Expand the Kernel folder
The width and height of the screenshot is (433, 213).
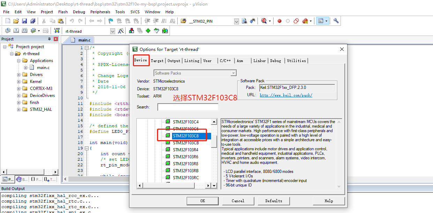click(x=18, y=82)
